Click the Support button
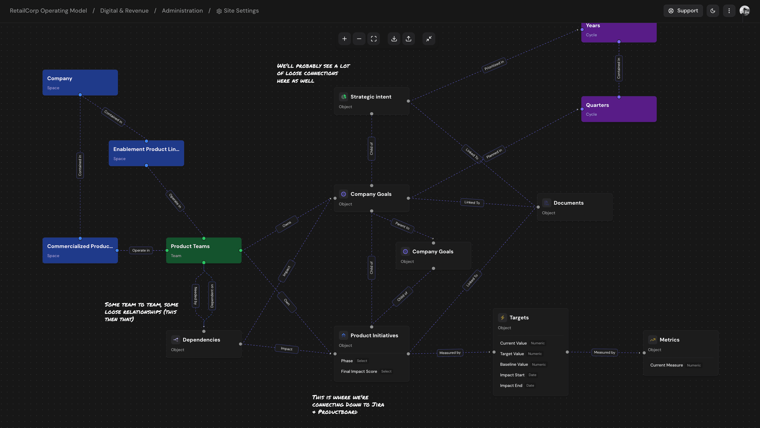760x428 pixels. (x=683, y=11)
